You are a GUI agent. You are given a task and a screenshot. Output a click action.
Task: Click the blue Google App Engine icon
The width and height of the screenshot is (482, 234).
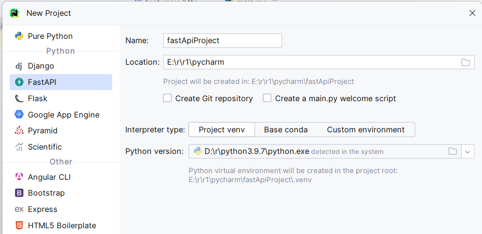(x=19, y=115)
